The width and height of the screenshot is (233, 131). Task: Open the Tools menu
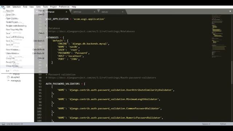point(45,7)
